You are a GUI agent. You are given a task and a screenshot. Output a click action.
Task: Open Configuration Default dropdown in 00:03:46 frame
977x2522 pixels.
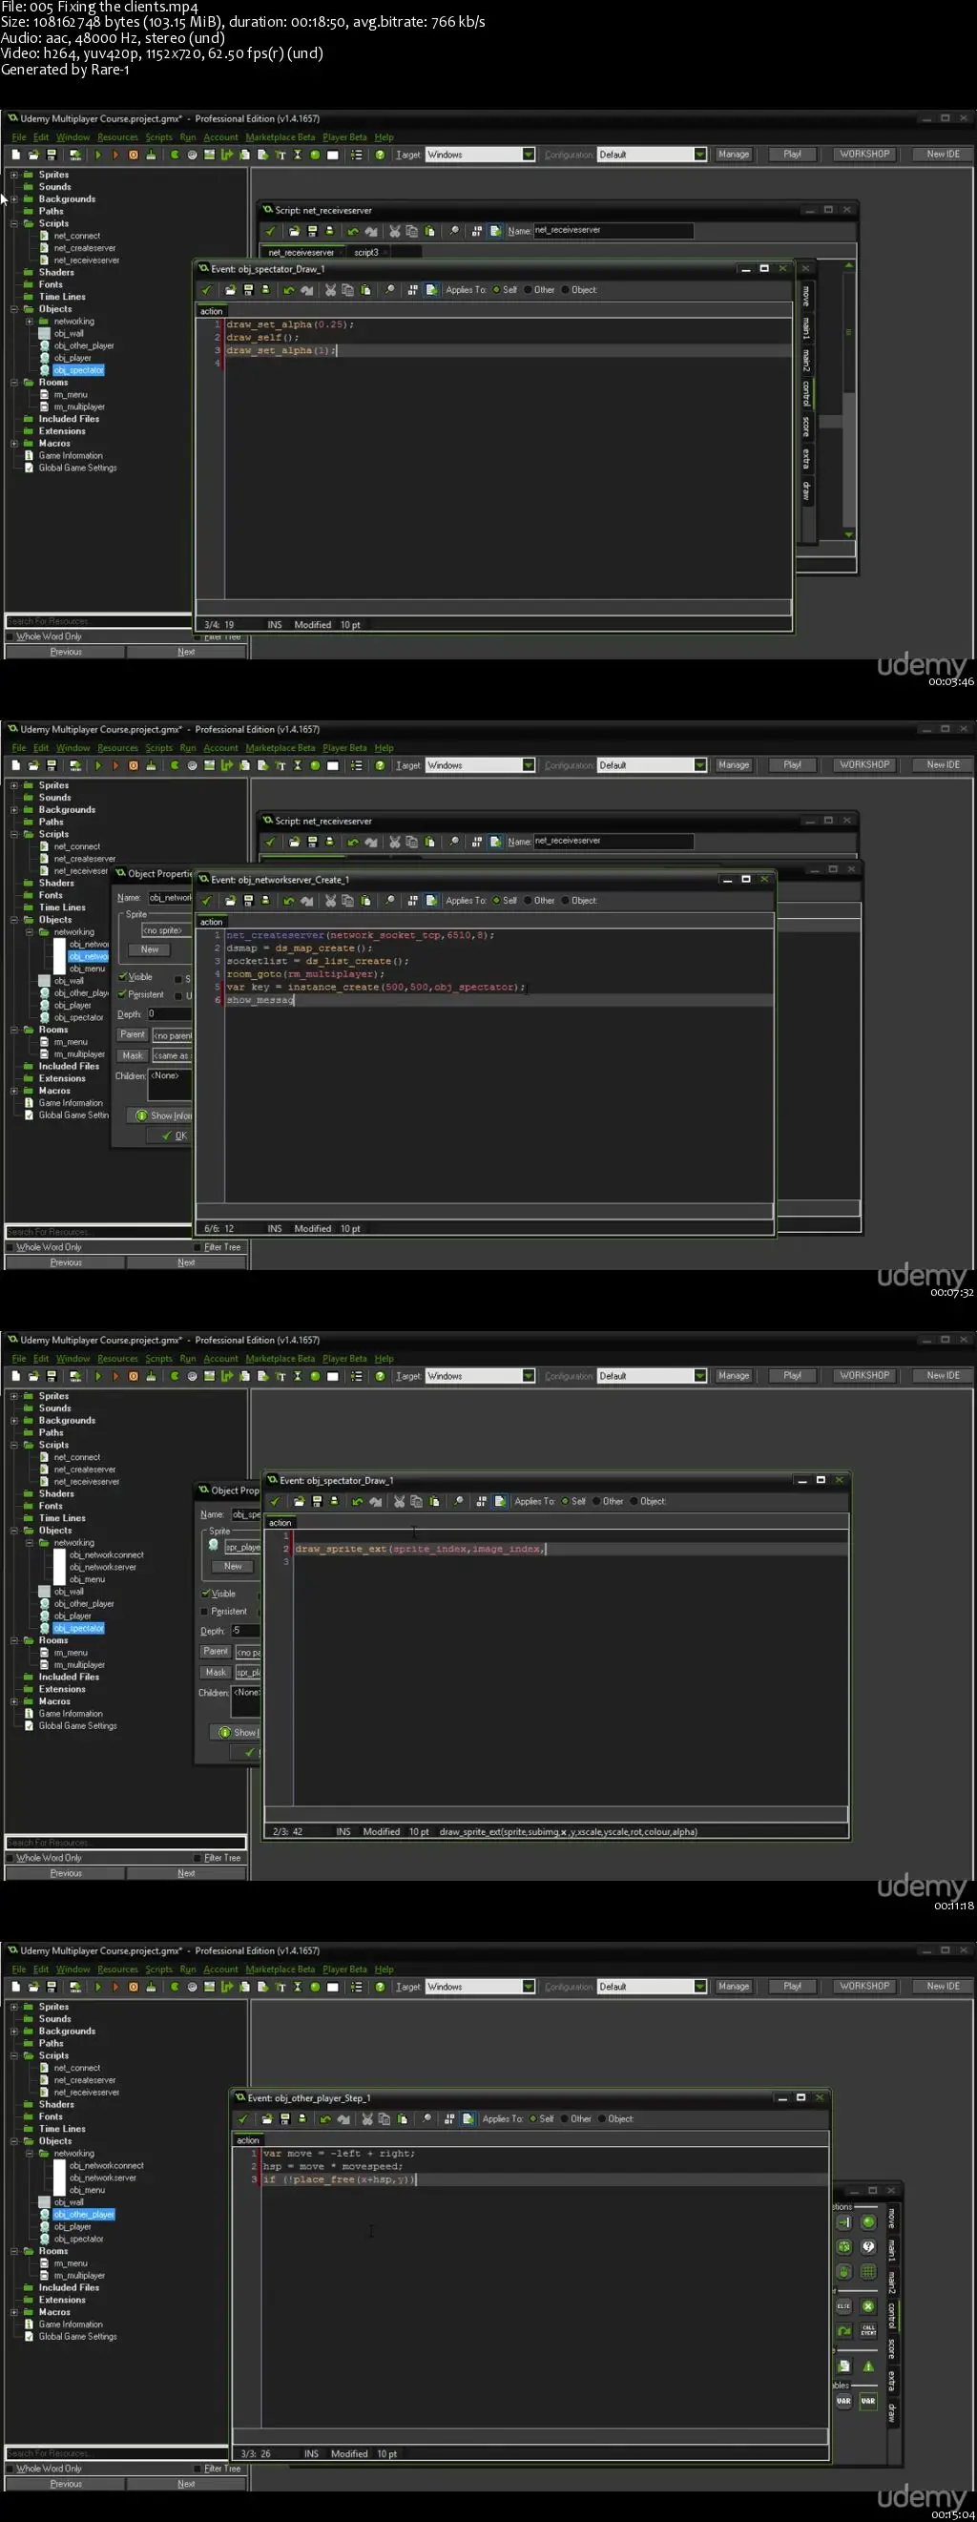[x=700, y=155]
